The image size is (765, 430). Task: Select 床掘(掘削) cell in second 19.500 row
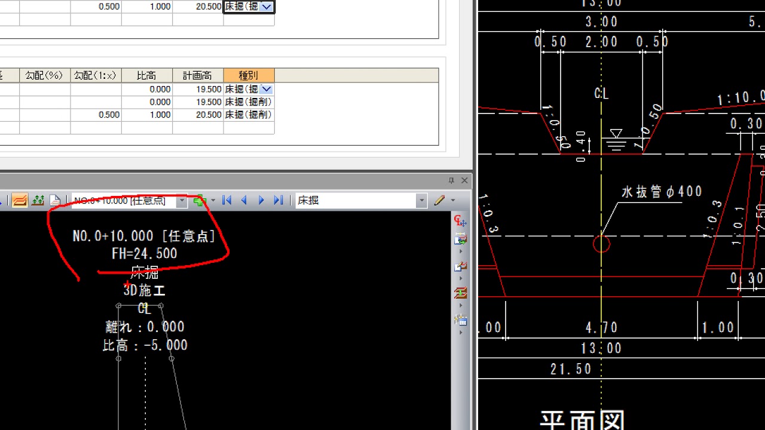tap(249, 102)
